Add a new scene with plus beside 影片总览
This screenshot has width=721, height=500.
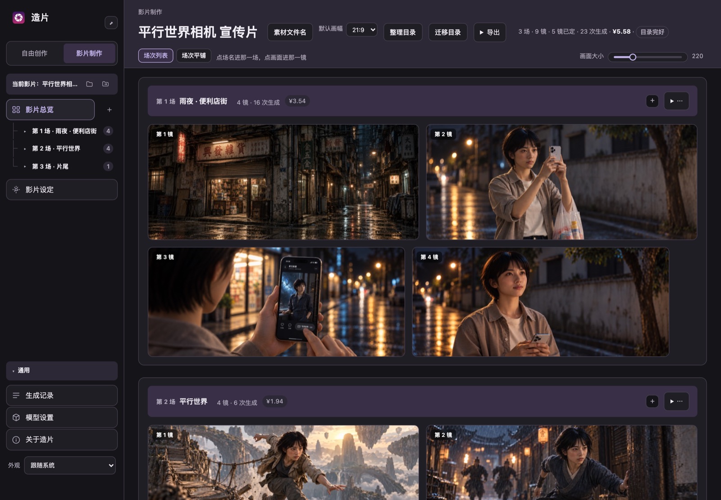[110, 110]
